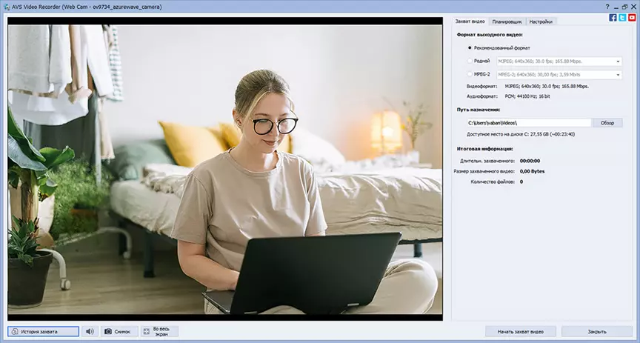Viewport: 640px width, 343px height.
Task: Open the Захват видео tab
Action: (470, 21)
